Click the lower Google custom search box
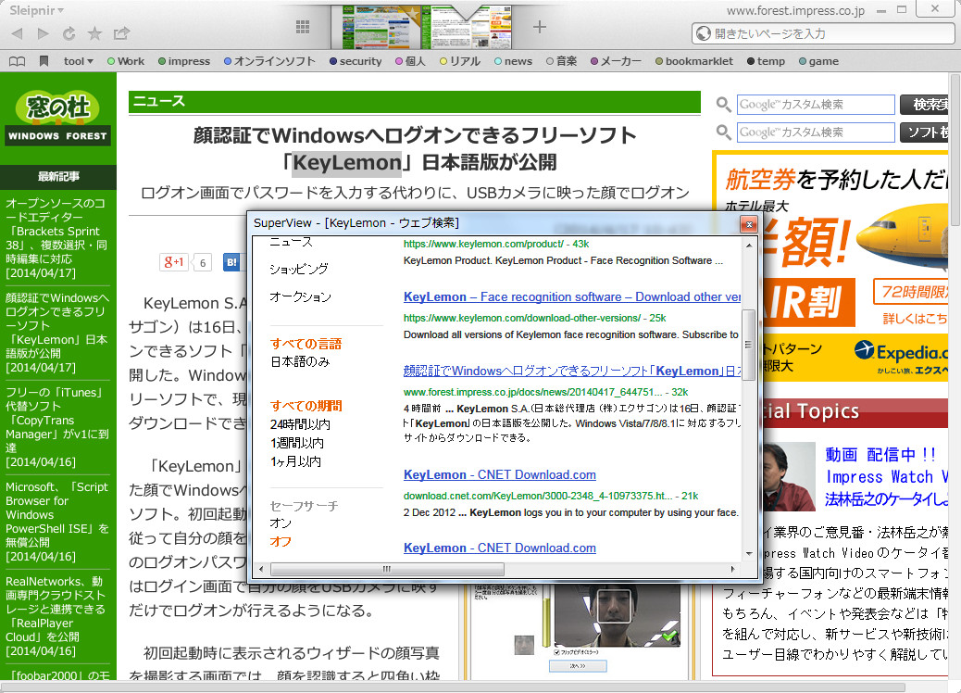 (x=816, y=132)
